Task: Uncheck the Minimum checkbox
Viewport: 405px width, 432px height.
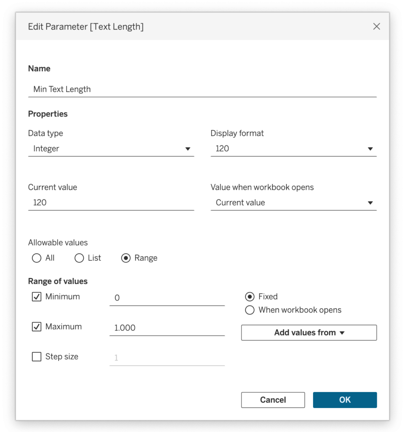Action: [x=37, y=297]
